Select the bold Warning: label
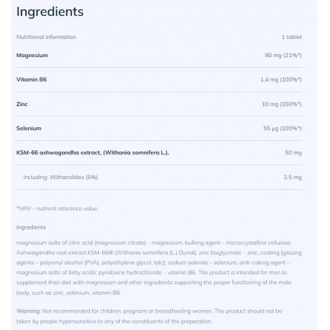This screenshot has width=330, height=330. (28, 311)
